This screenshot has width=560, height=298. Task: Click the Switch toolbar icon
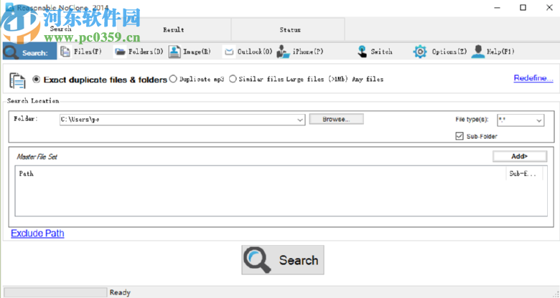click(362, 52)
